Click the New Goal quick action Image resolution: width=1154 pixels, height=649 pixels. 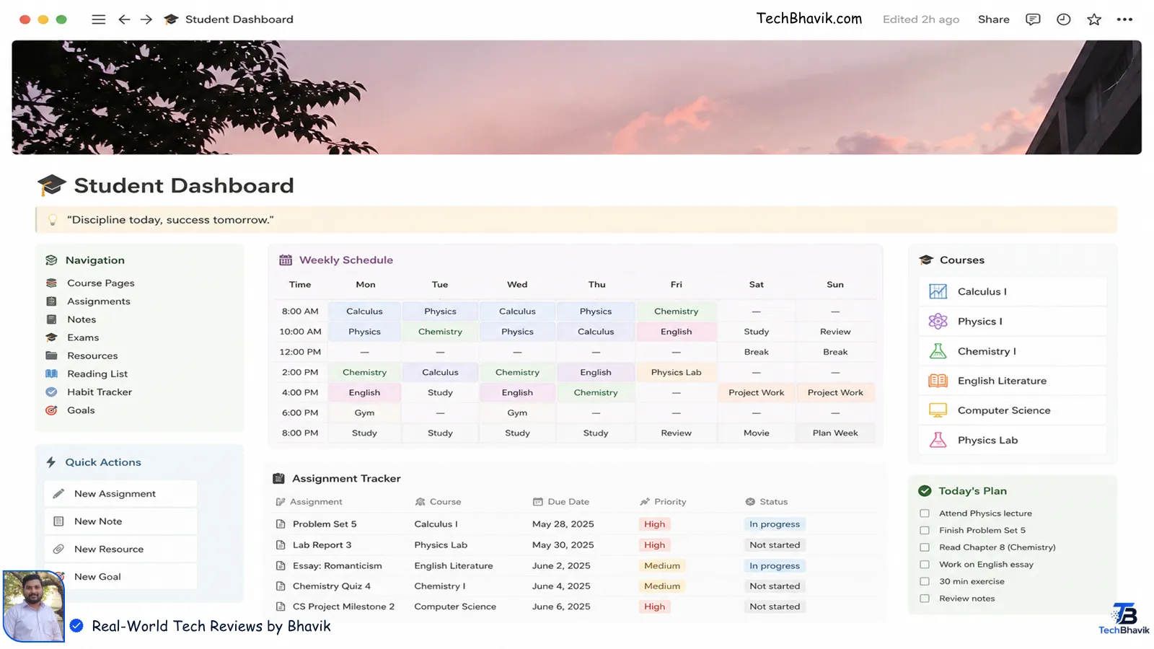click(x=120, y=577)
